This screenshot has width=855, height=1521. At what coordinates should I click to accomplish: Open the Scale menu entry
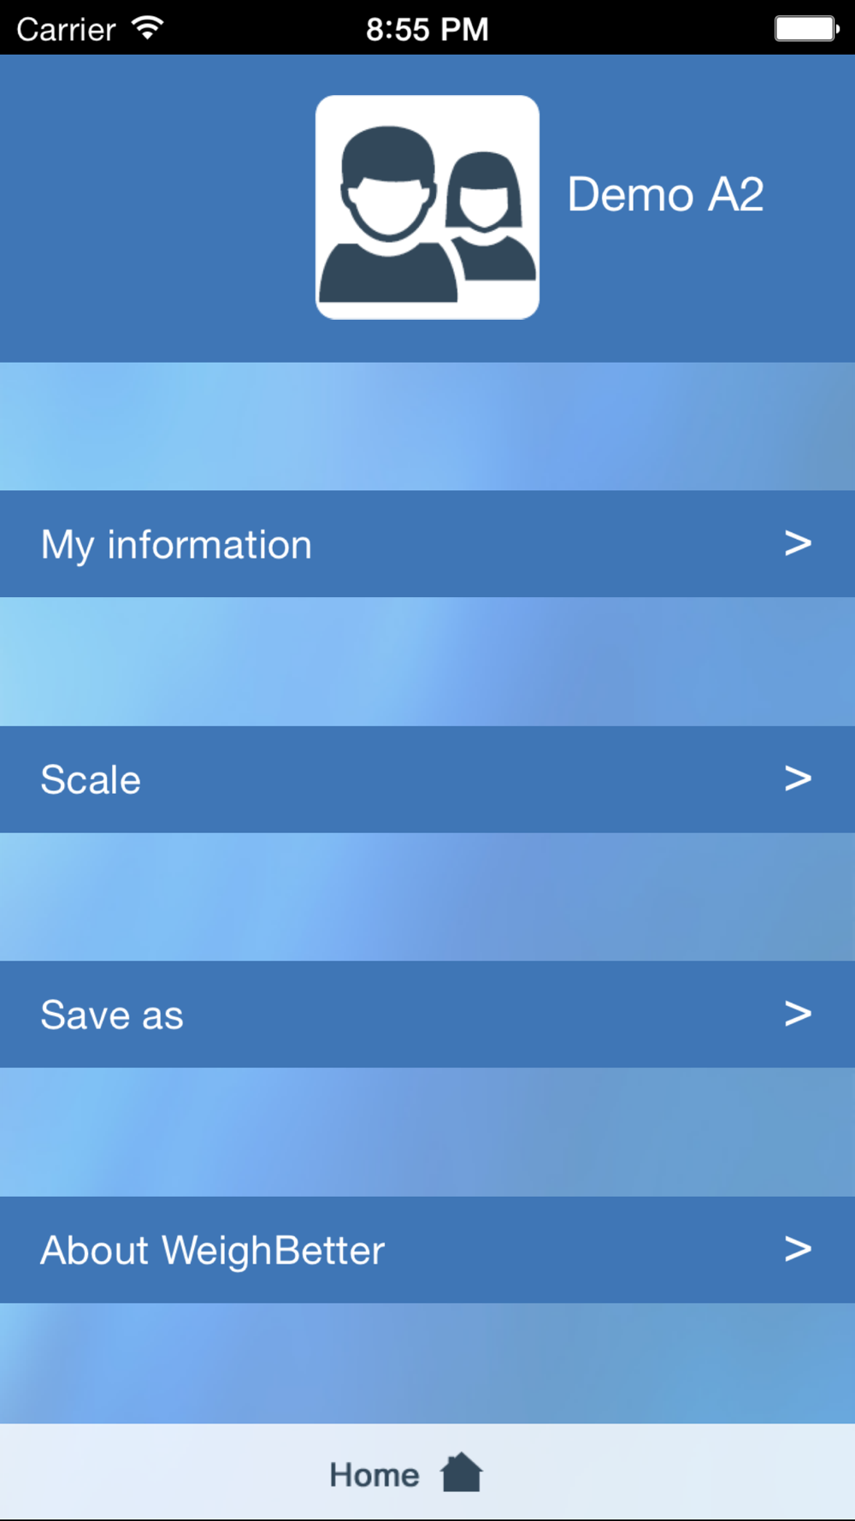click(91, 780)
